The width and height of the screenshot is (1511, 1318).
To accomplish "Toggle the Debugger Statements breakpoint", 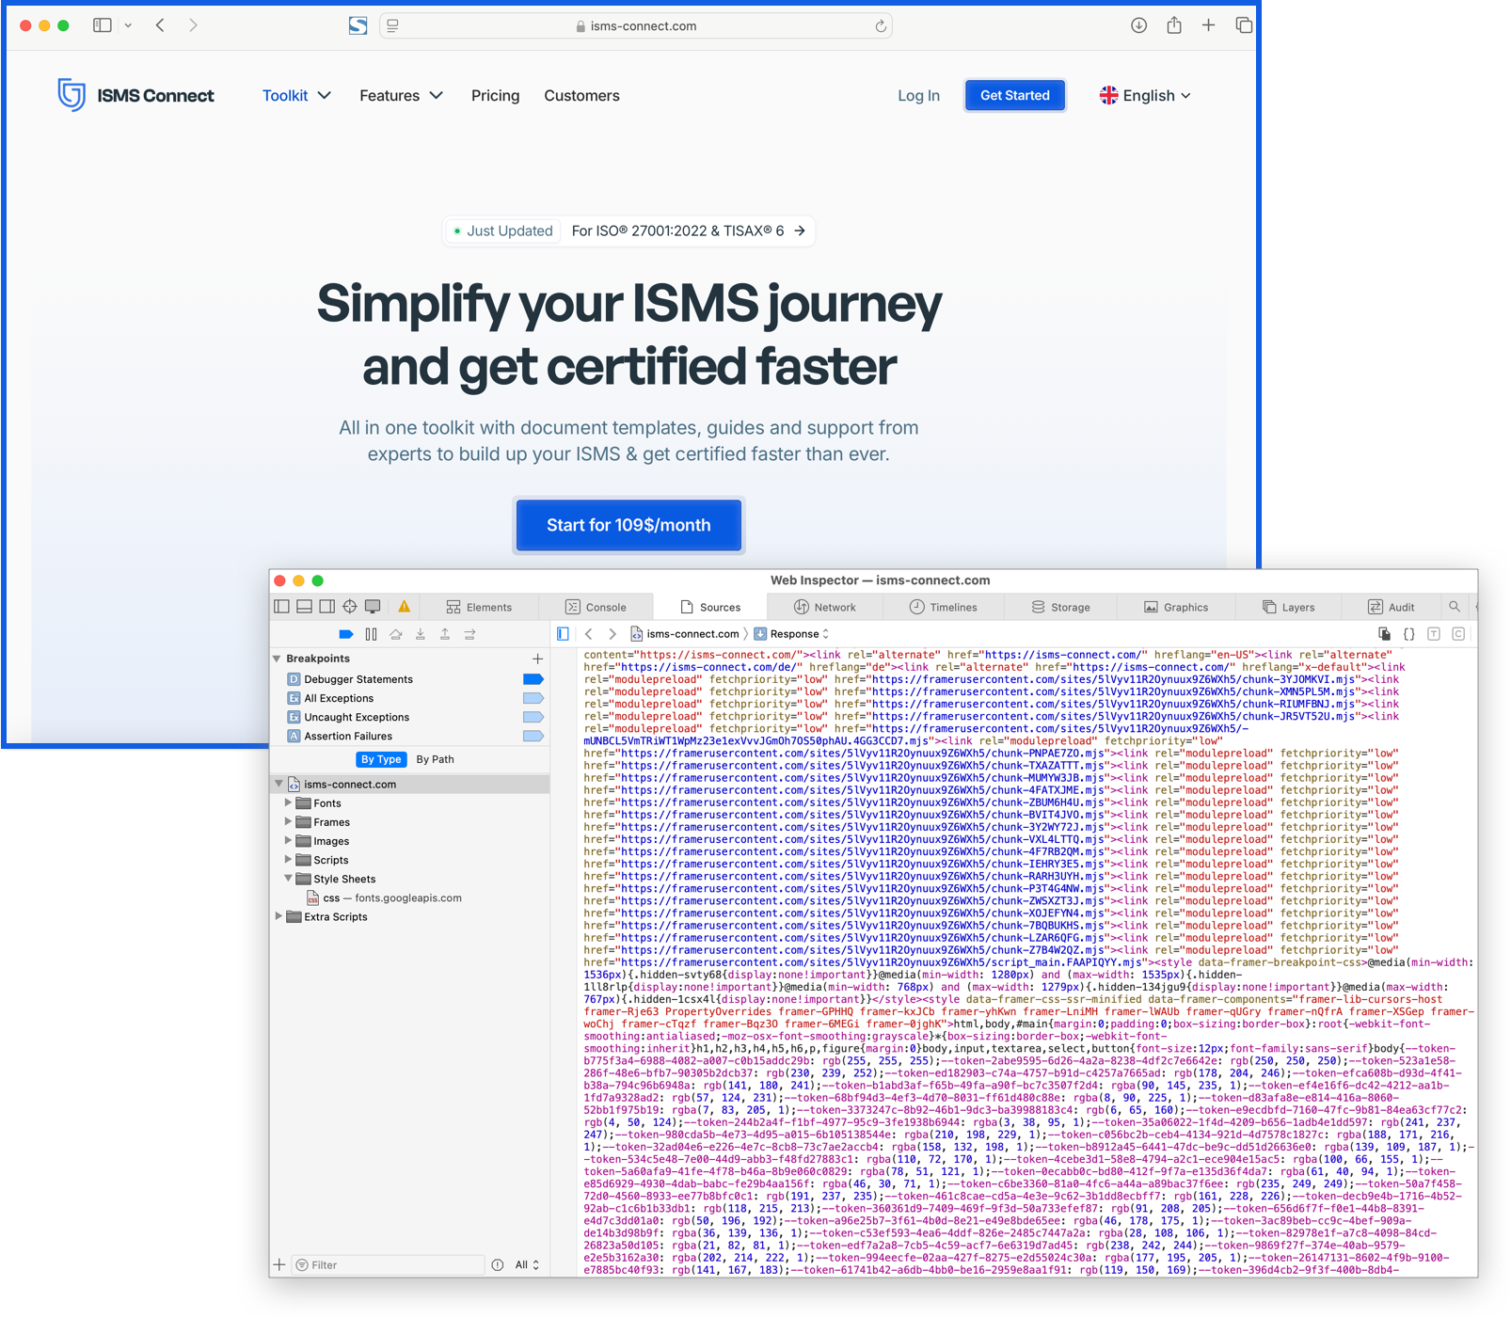I will tap(533, 679).
